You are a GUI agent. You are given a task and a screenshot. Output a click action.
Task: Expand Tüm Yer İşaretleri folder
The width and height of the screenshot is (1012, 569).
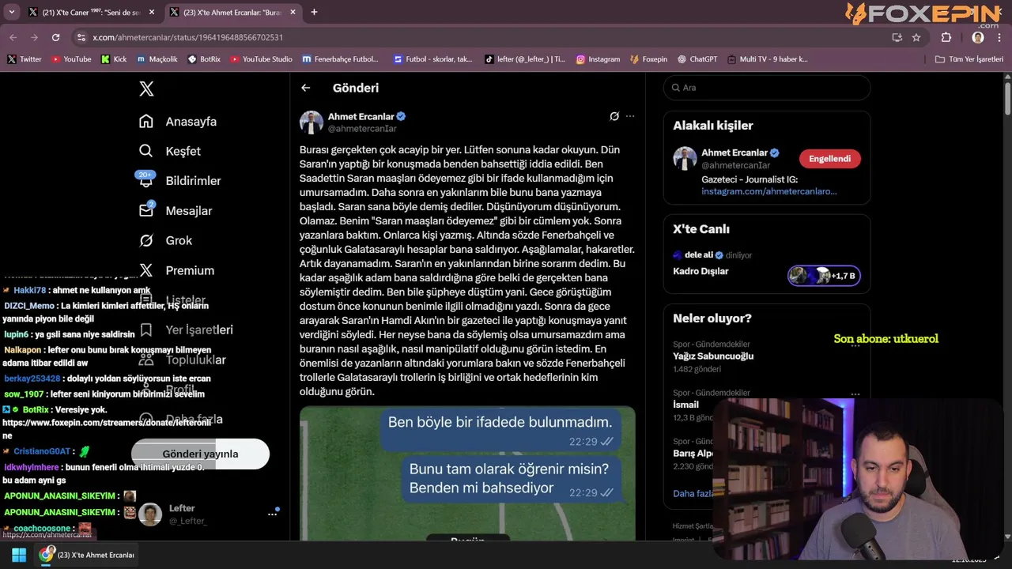coord(969,59)
